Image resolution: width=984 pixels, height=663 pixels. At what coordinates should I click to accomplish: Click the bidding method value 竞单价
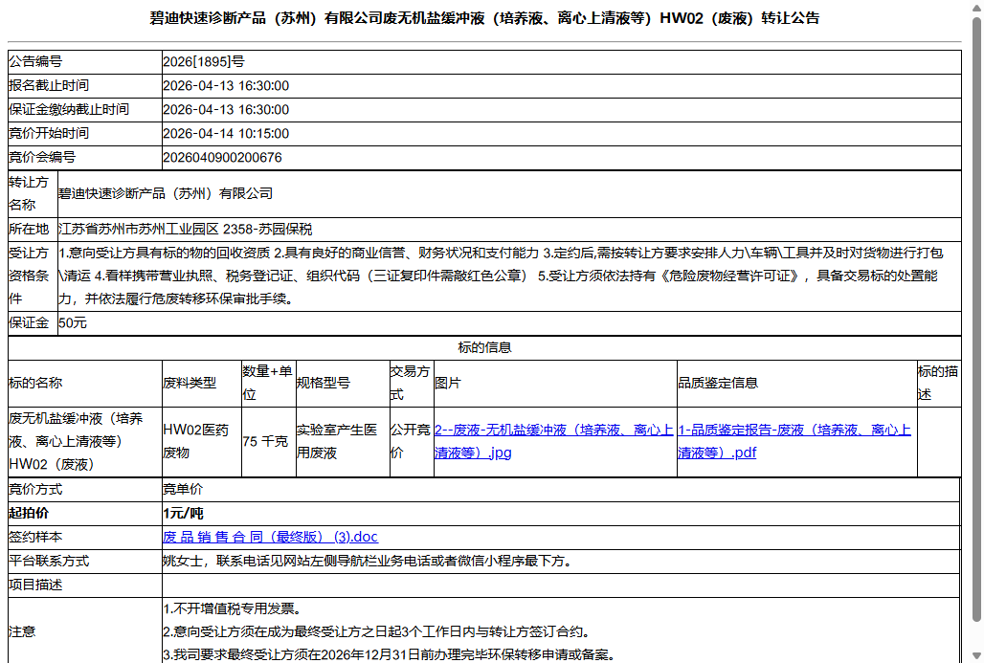[183, 489]
